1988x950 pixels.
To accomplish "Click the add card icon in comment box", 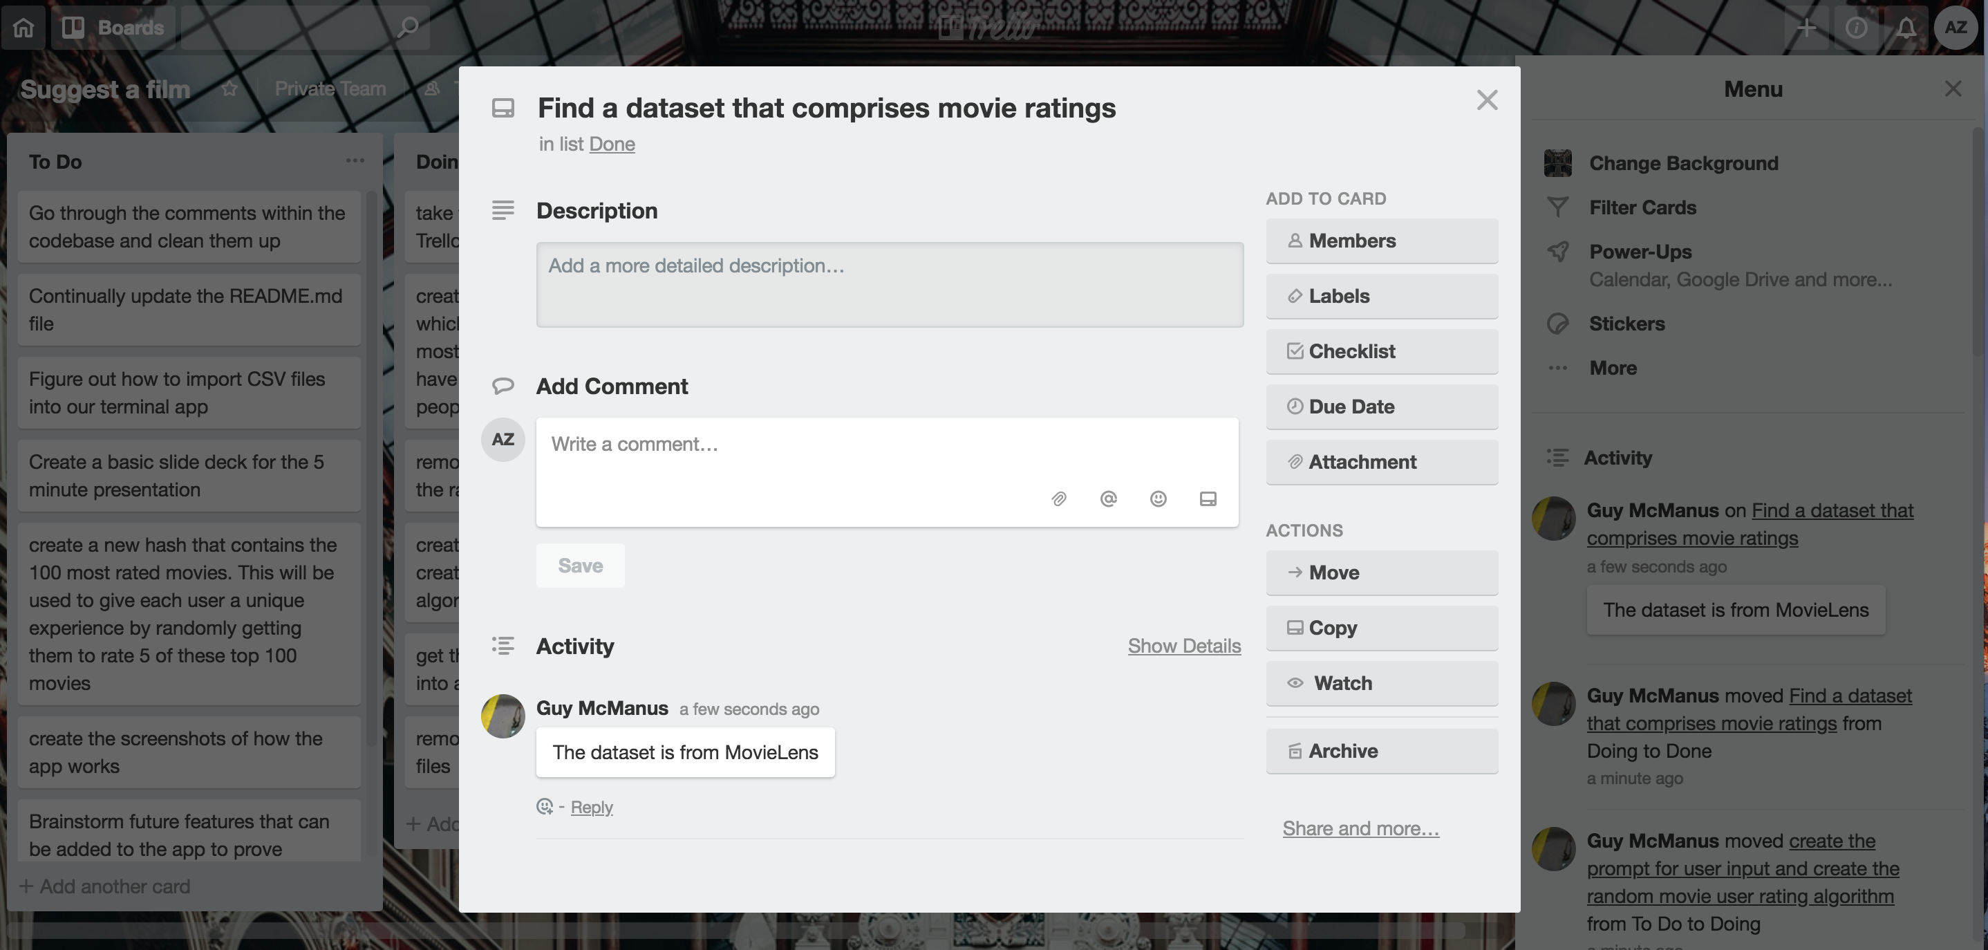I will [x=1208, y=499].
